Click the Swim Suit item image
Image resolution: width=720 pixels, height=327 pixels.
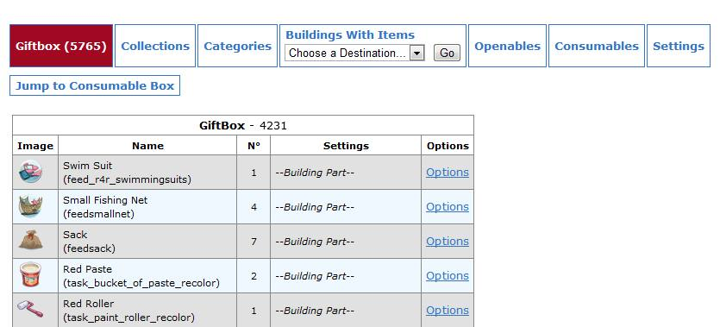click(x=31, y=172)
